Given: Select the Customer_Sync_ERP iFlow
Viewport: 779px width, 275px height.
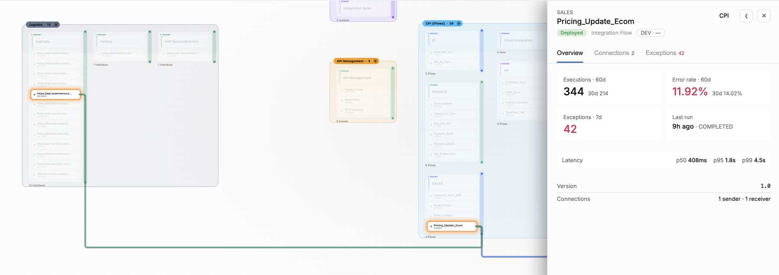Looking at the screenshot, I should [x=453, y=196].
